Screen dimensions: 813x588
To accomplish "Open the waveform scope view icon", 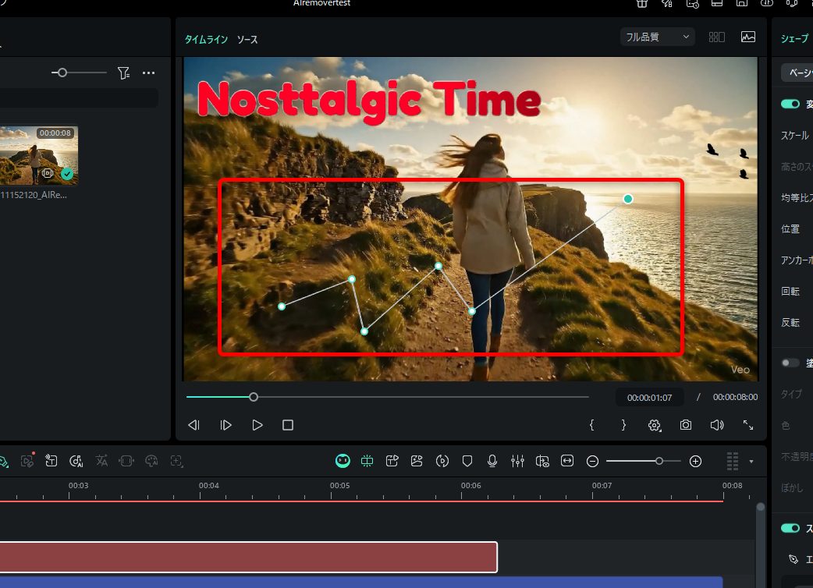I will 747,37.
